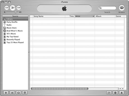Click the Recently Played gear icon
Image resolution: width=129 pixels, height=96 pixels.
tap(5, 39)
